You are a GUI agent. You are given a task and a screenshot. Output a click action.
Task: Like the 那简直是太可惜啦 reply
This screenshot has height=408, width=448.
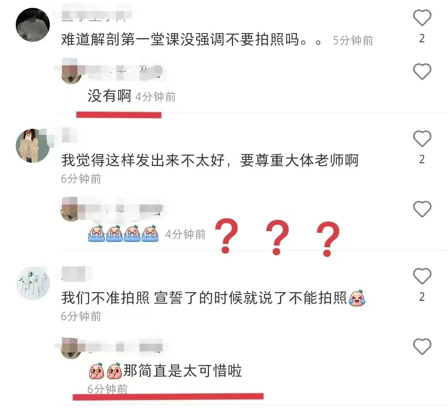tap(422, 346)
